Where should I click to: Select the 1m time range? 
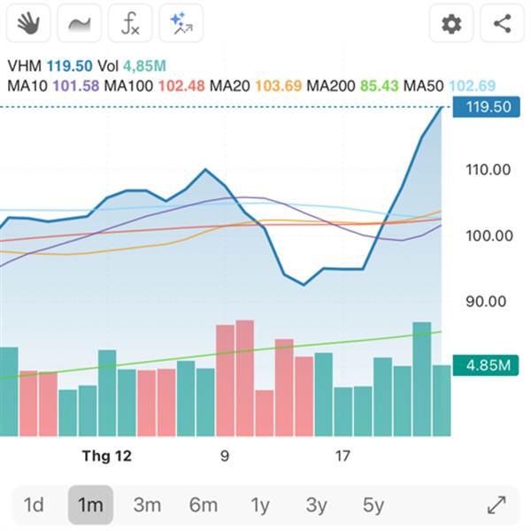pyautogui.click(x=90, y=505)
